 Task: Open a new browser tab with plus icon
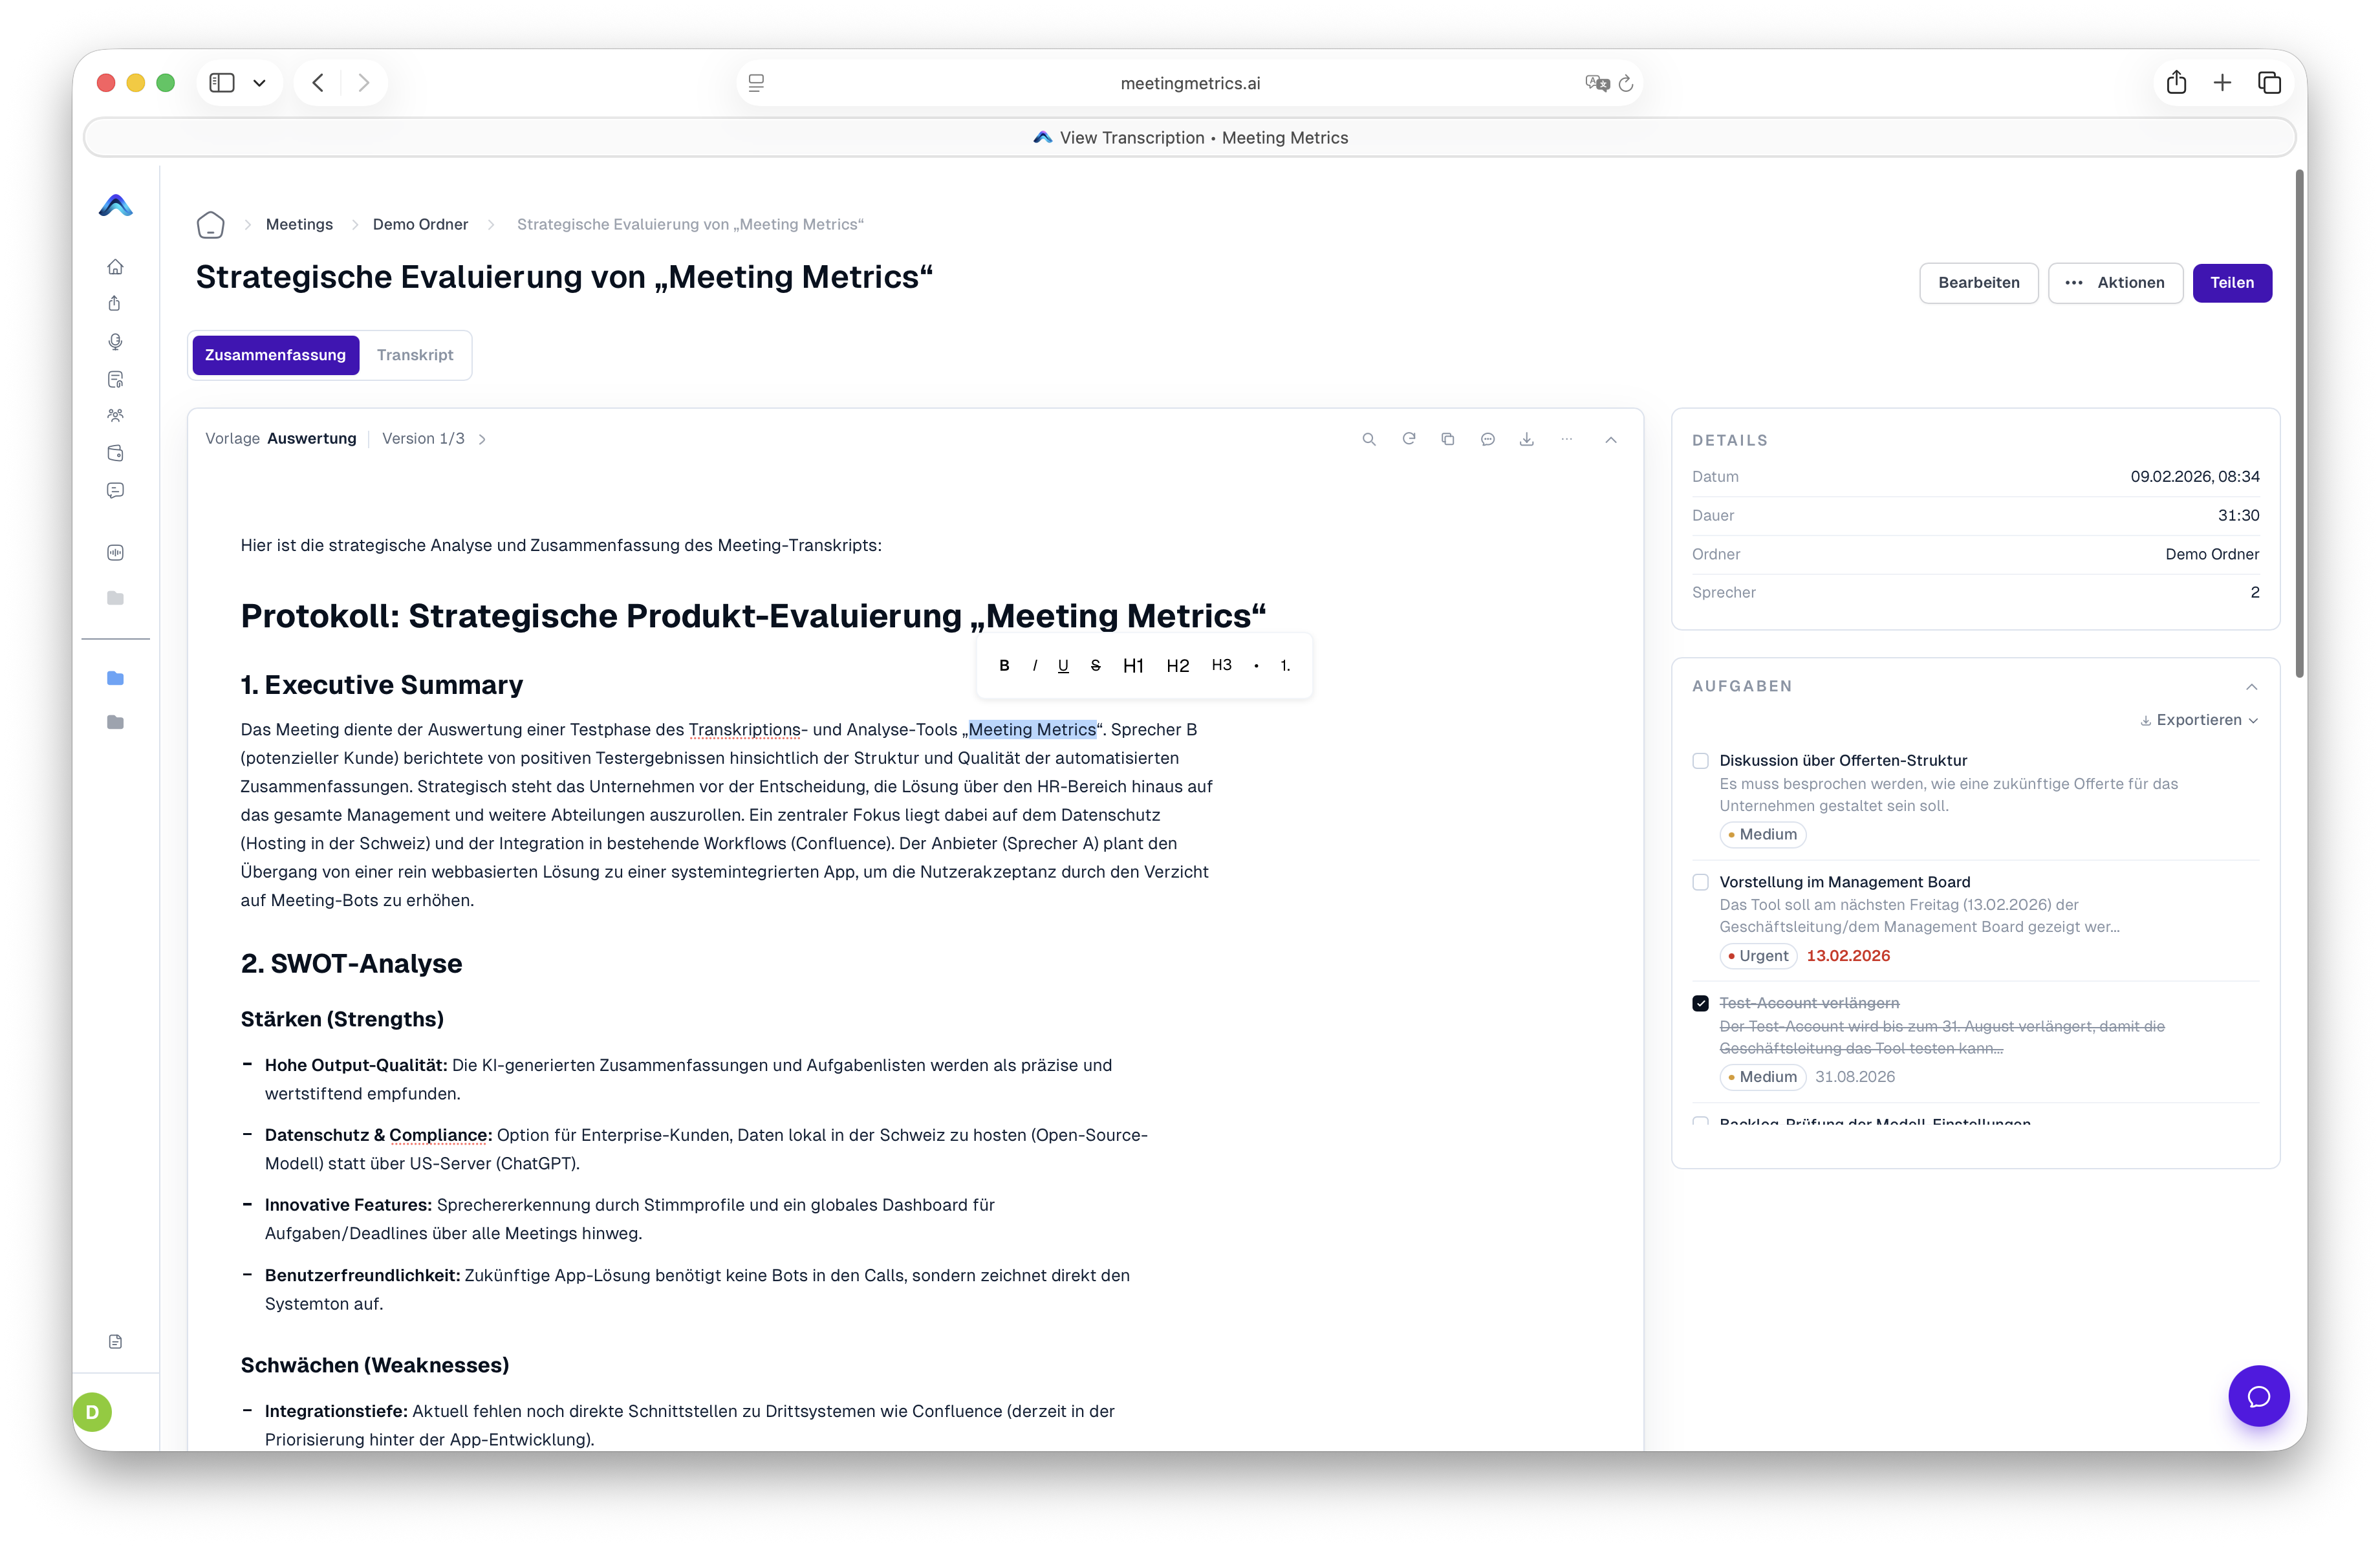point(2222,83)
